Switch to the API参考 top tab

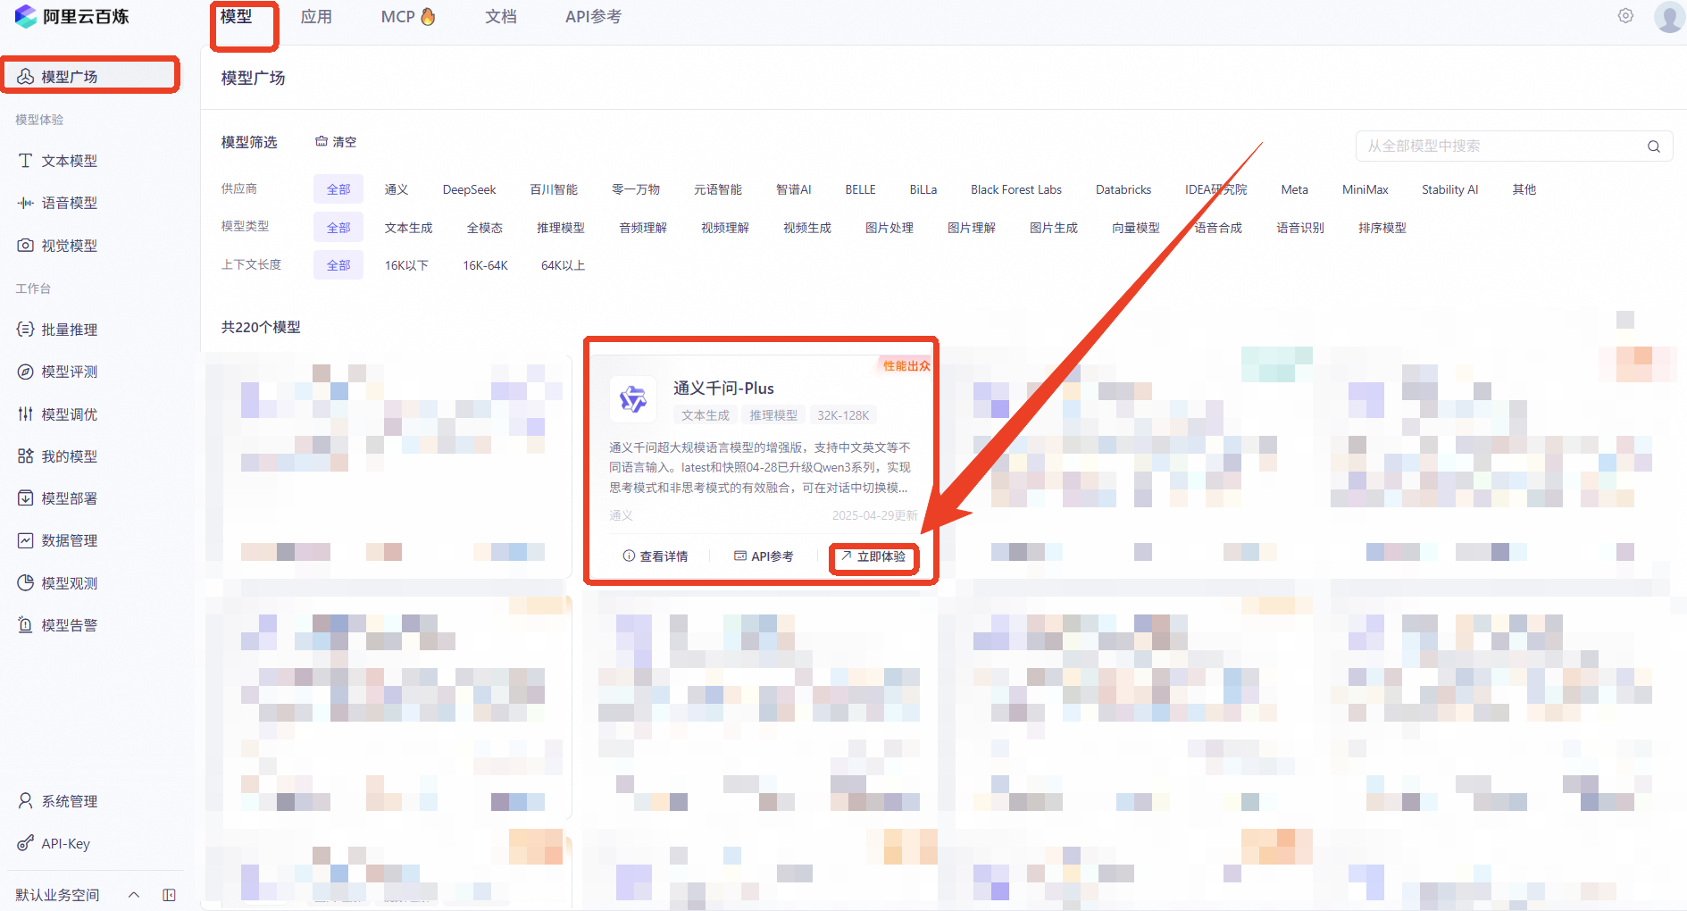pos(593,16)
